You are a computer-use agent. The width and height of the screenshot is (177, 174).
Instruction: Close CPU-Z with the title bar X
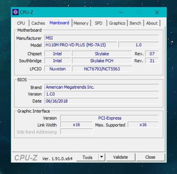click(x=157, y=12)
